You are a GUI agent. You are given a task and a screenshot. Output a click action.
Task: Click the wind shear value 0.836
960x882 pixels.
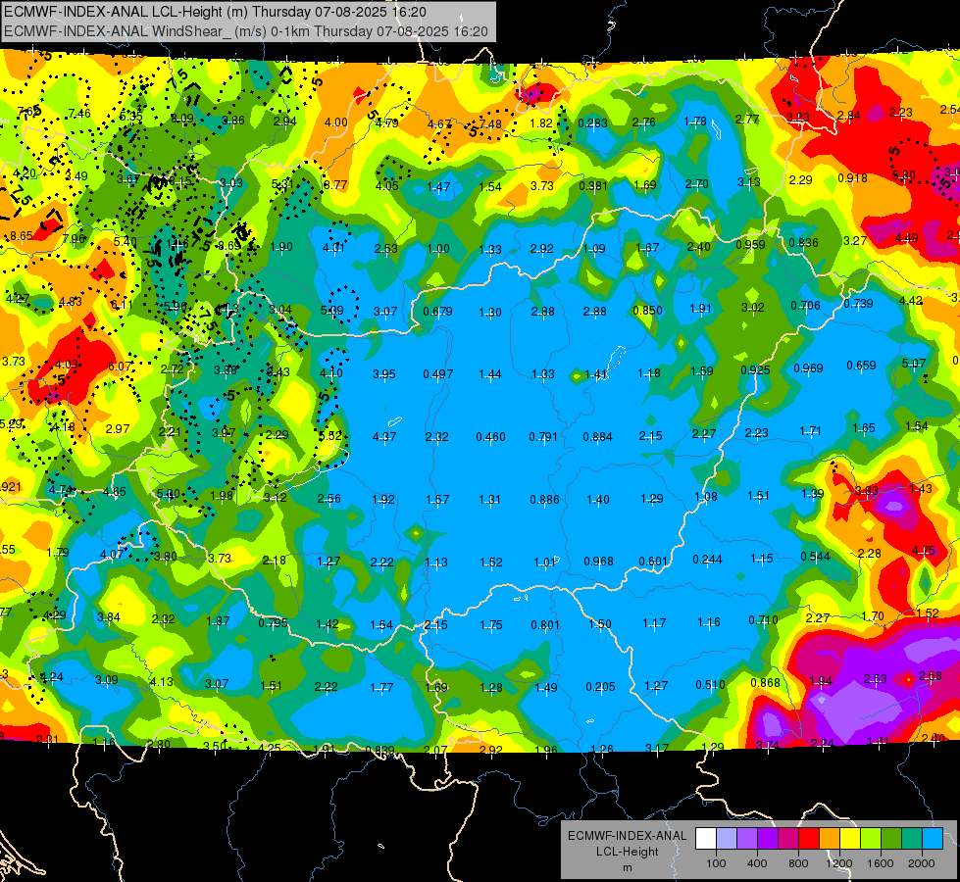(x=803, y=243)
